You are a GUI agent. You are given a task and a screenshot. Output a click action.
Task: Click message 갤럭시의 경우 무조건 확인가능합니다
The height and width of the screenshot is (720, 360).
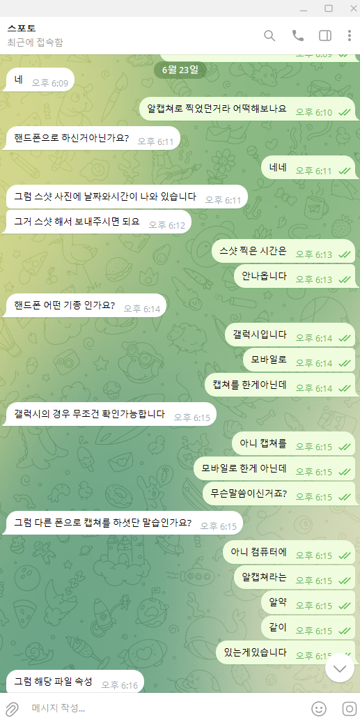tap(111, 414)
